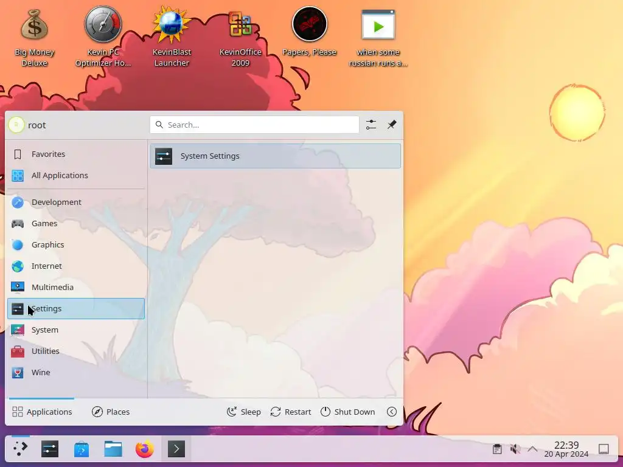
Task: Launch Firefox from the taskbar
Action: click(x=145, y=449)
